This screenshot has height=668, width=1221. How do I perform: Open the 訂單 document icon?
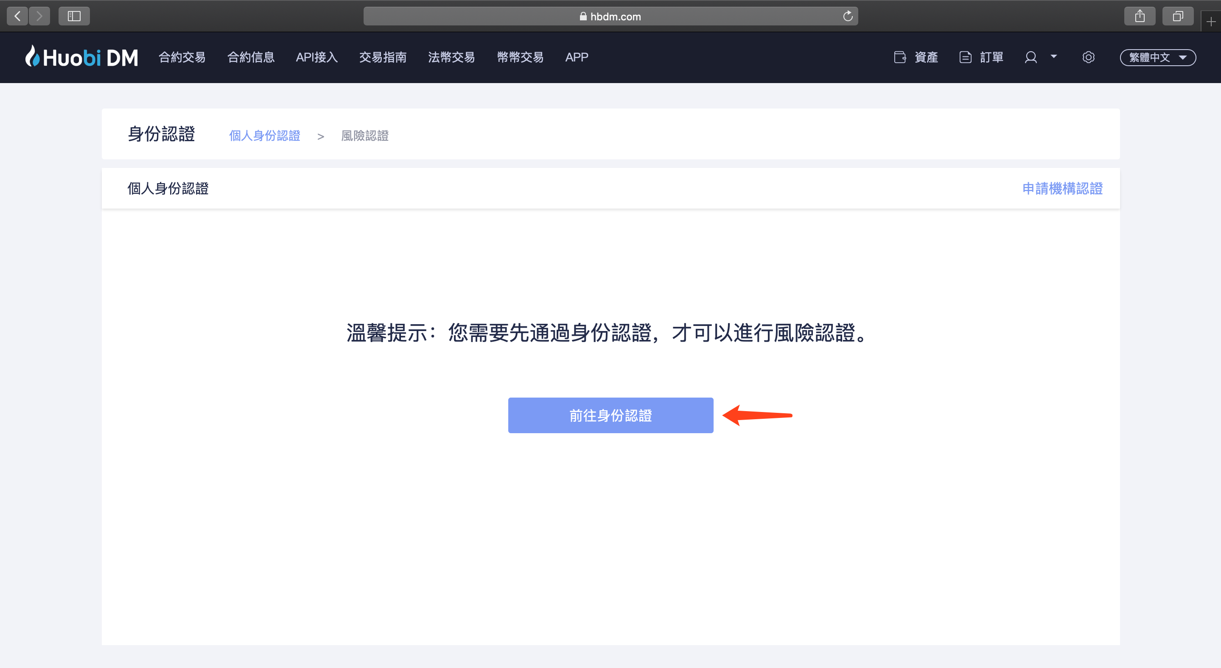click(965, 57)
